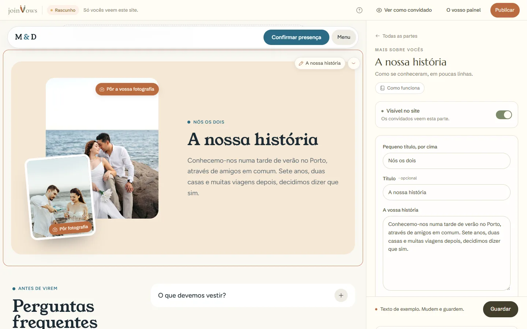Screen dimensions: 527x329
Task: Click the Rascunho draft badge
Action: click(63, 10)
